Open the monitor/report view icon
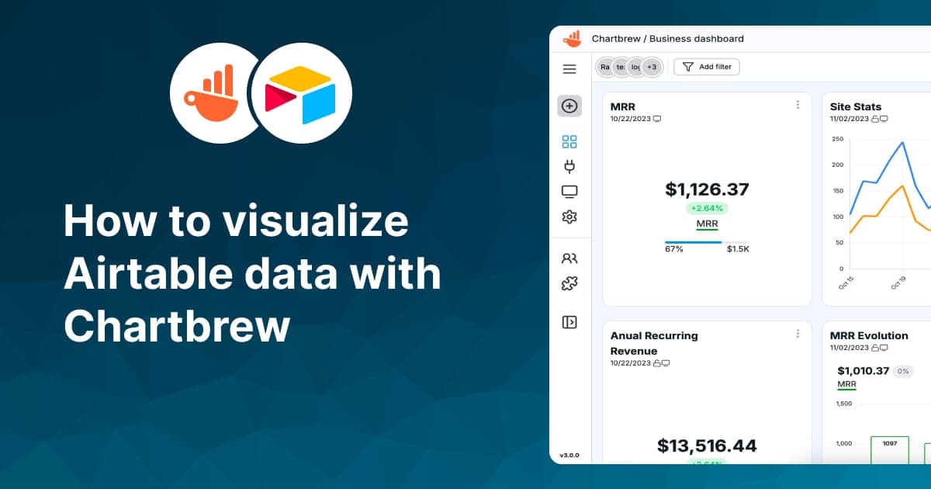931x489 pixels. [569, 191]
